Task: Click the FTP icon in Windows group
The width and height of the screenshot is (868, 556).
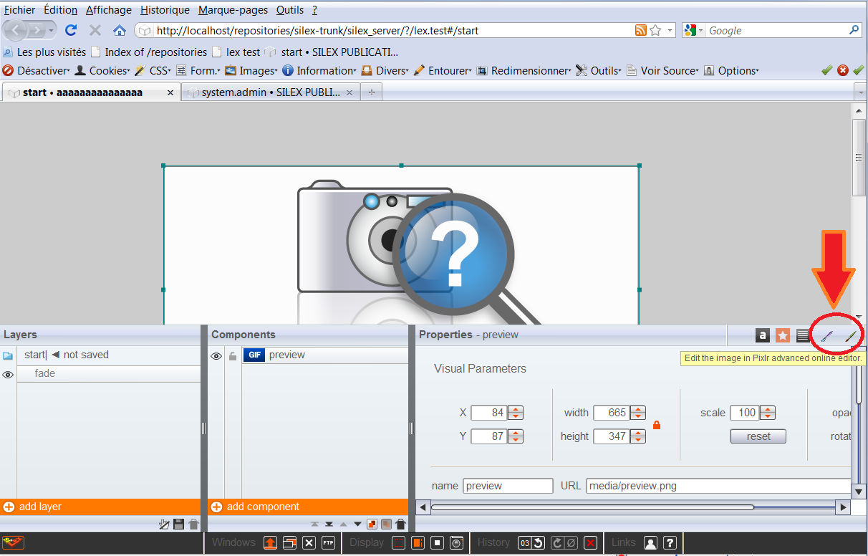Action: (x=329, y=542)
